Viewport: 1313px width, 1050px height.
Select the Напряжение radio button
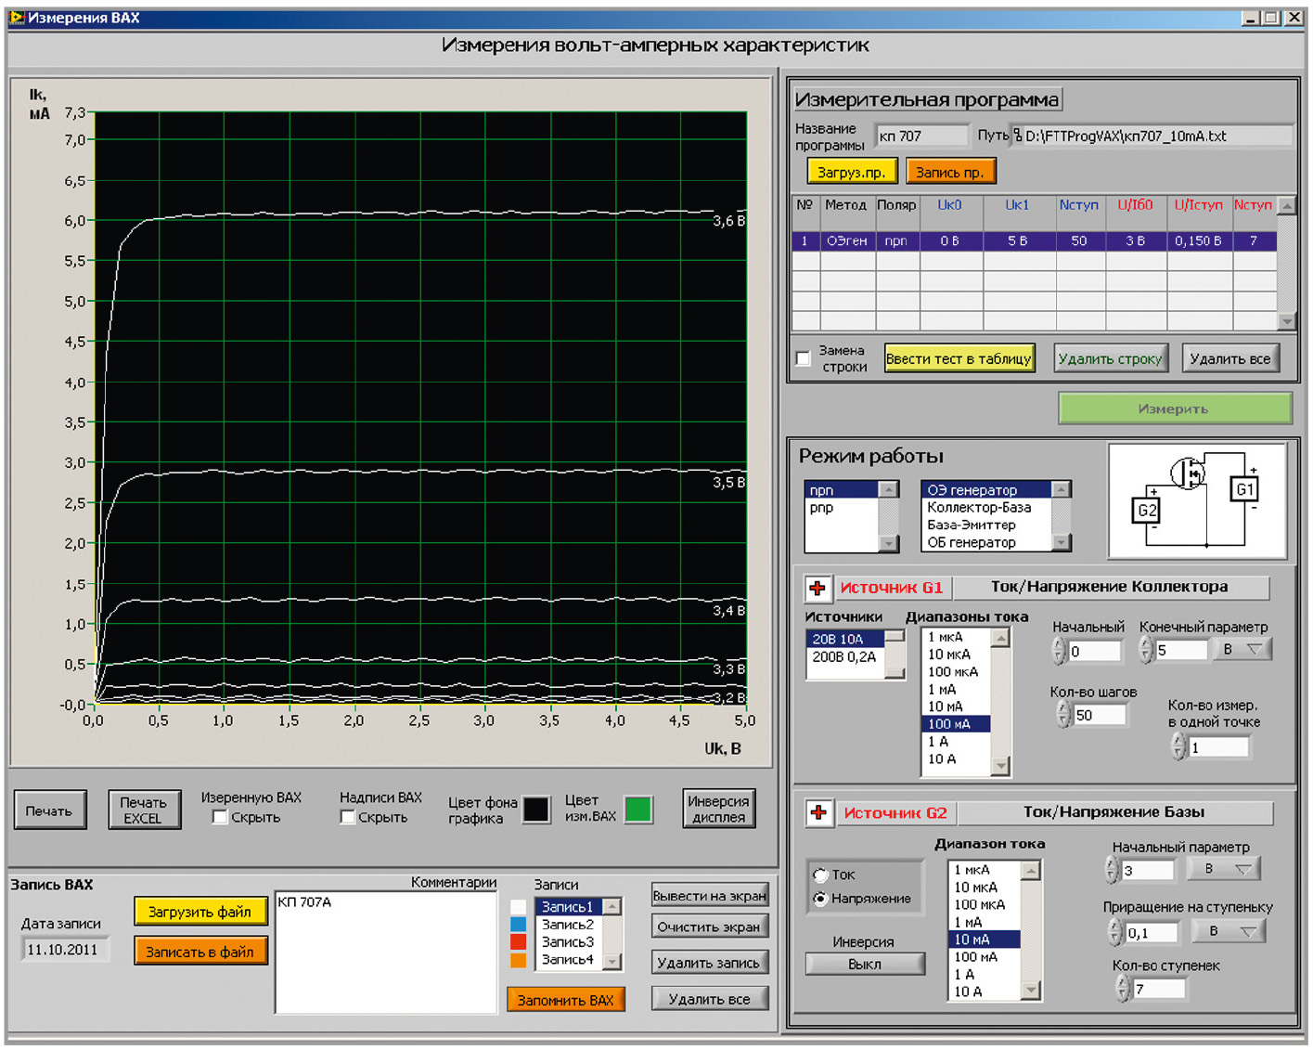pos(820,899)
